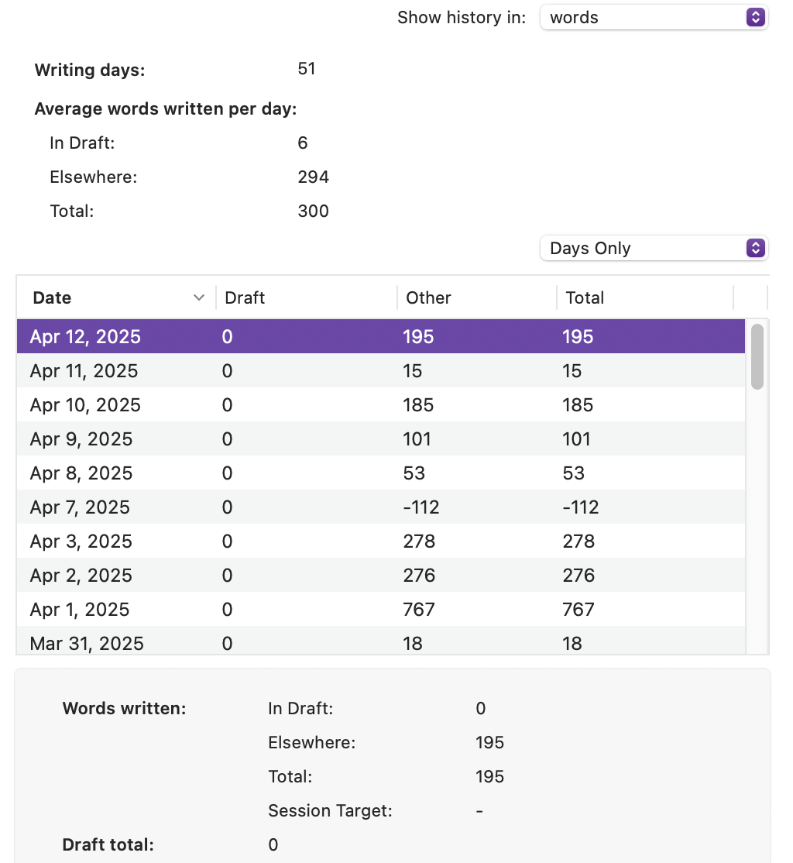The image size is (793, 863).
Task: Click the purple stepper arrows on Days Only
Action: tap(756, 248)
